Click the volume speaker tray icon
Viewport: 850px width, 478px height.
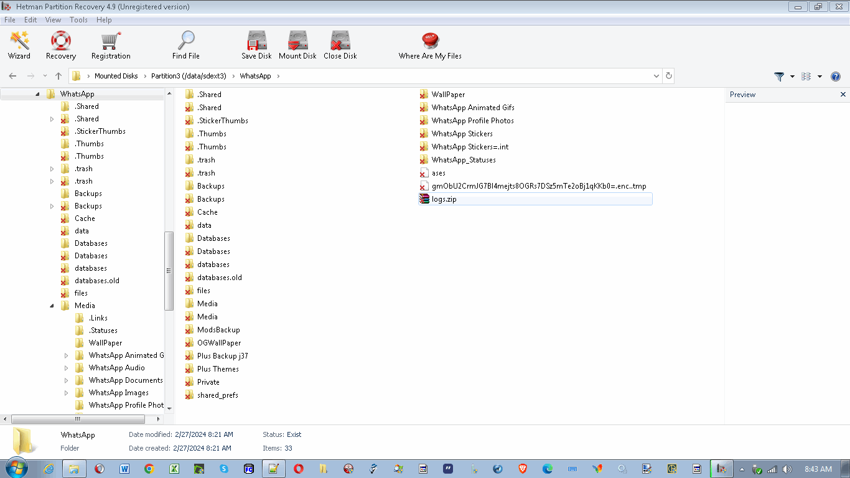[787, 469]
